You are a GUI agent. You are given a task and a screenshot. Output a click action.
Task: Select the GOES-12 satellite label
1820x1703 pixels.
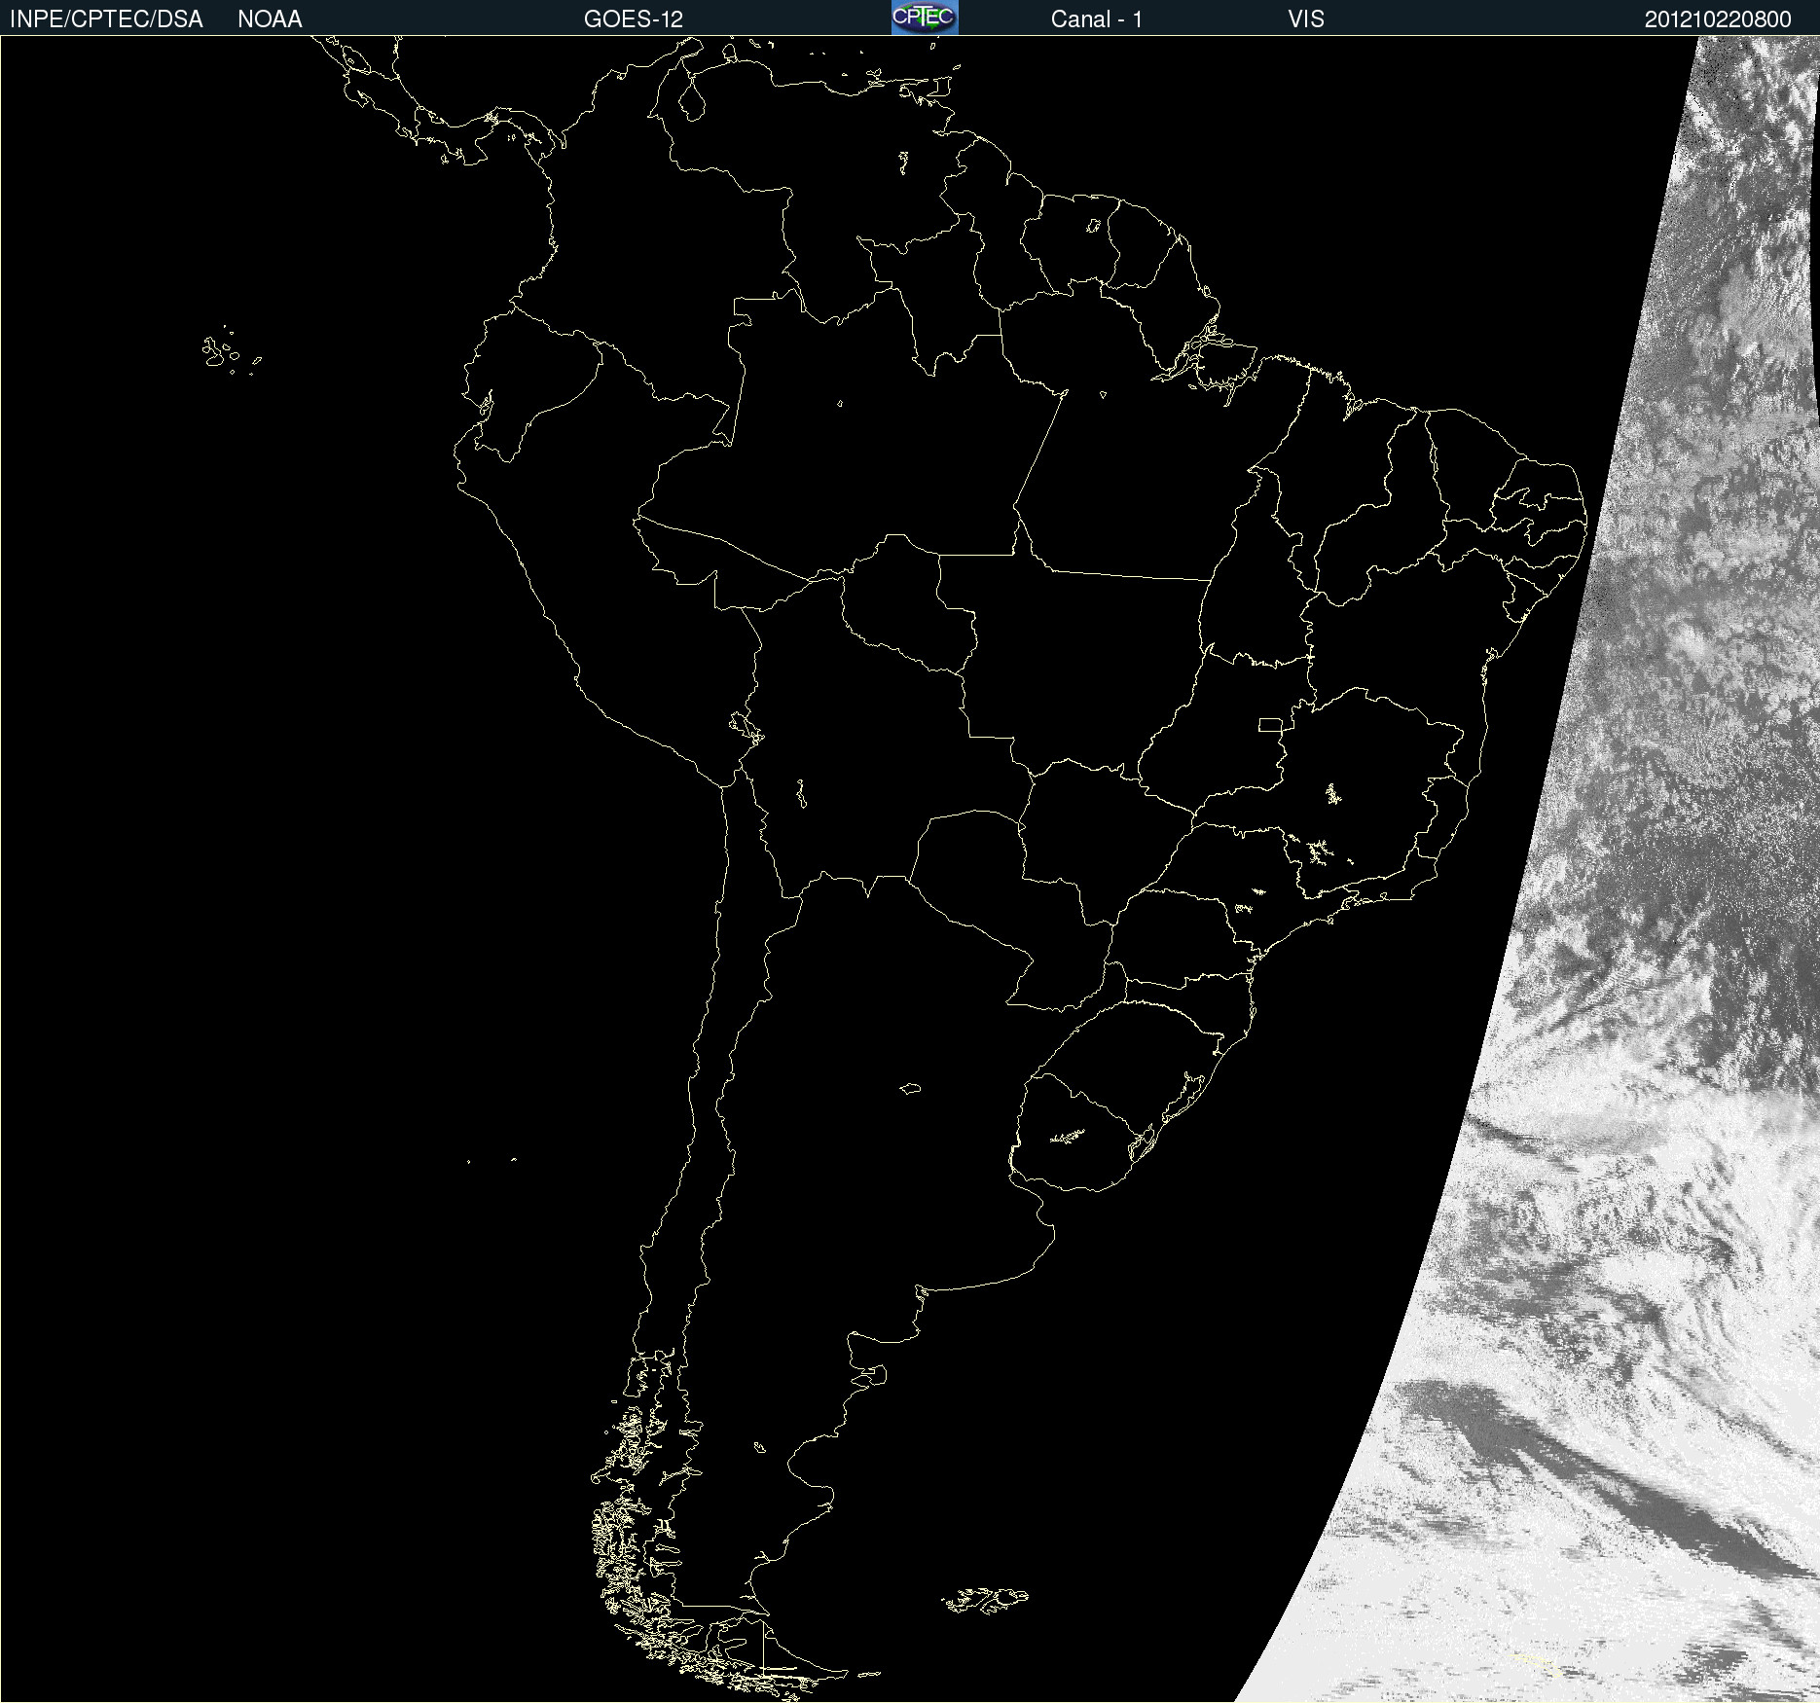tap(634, 19)
